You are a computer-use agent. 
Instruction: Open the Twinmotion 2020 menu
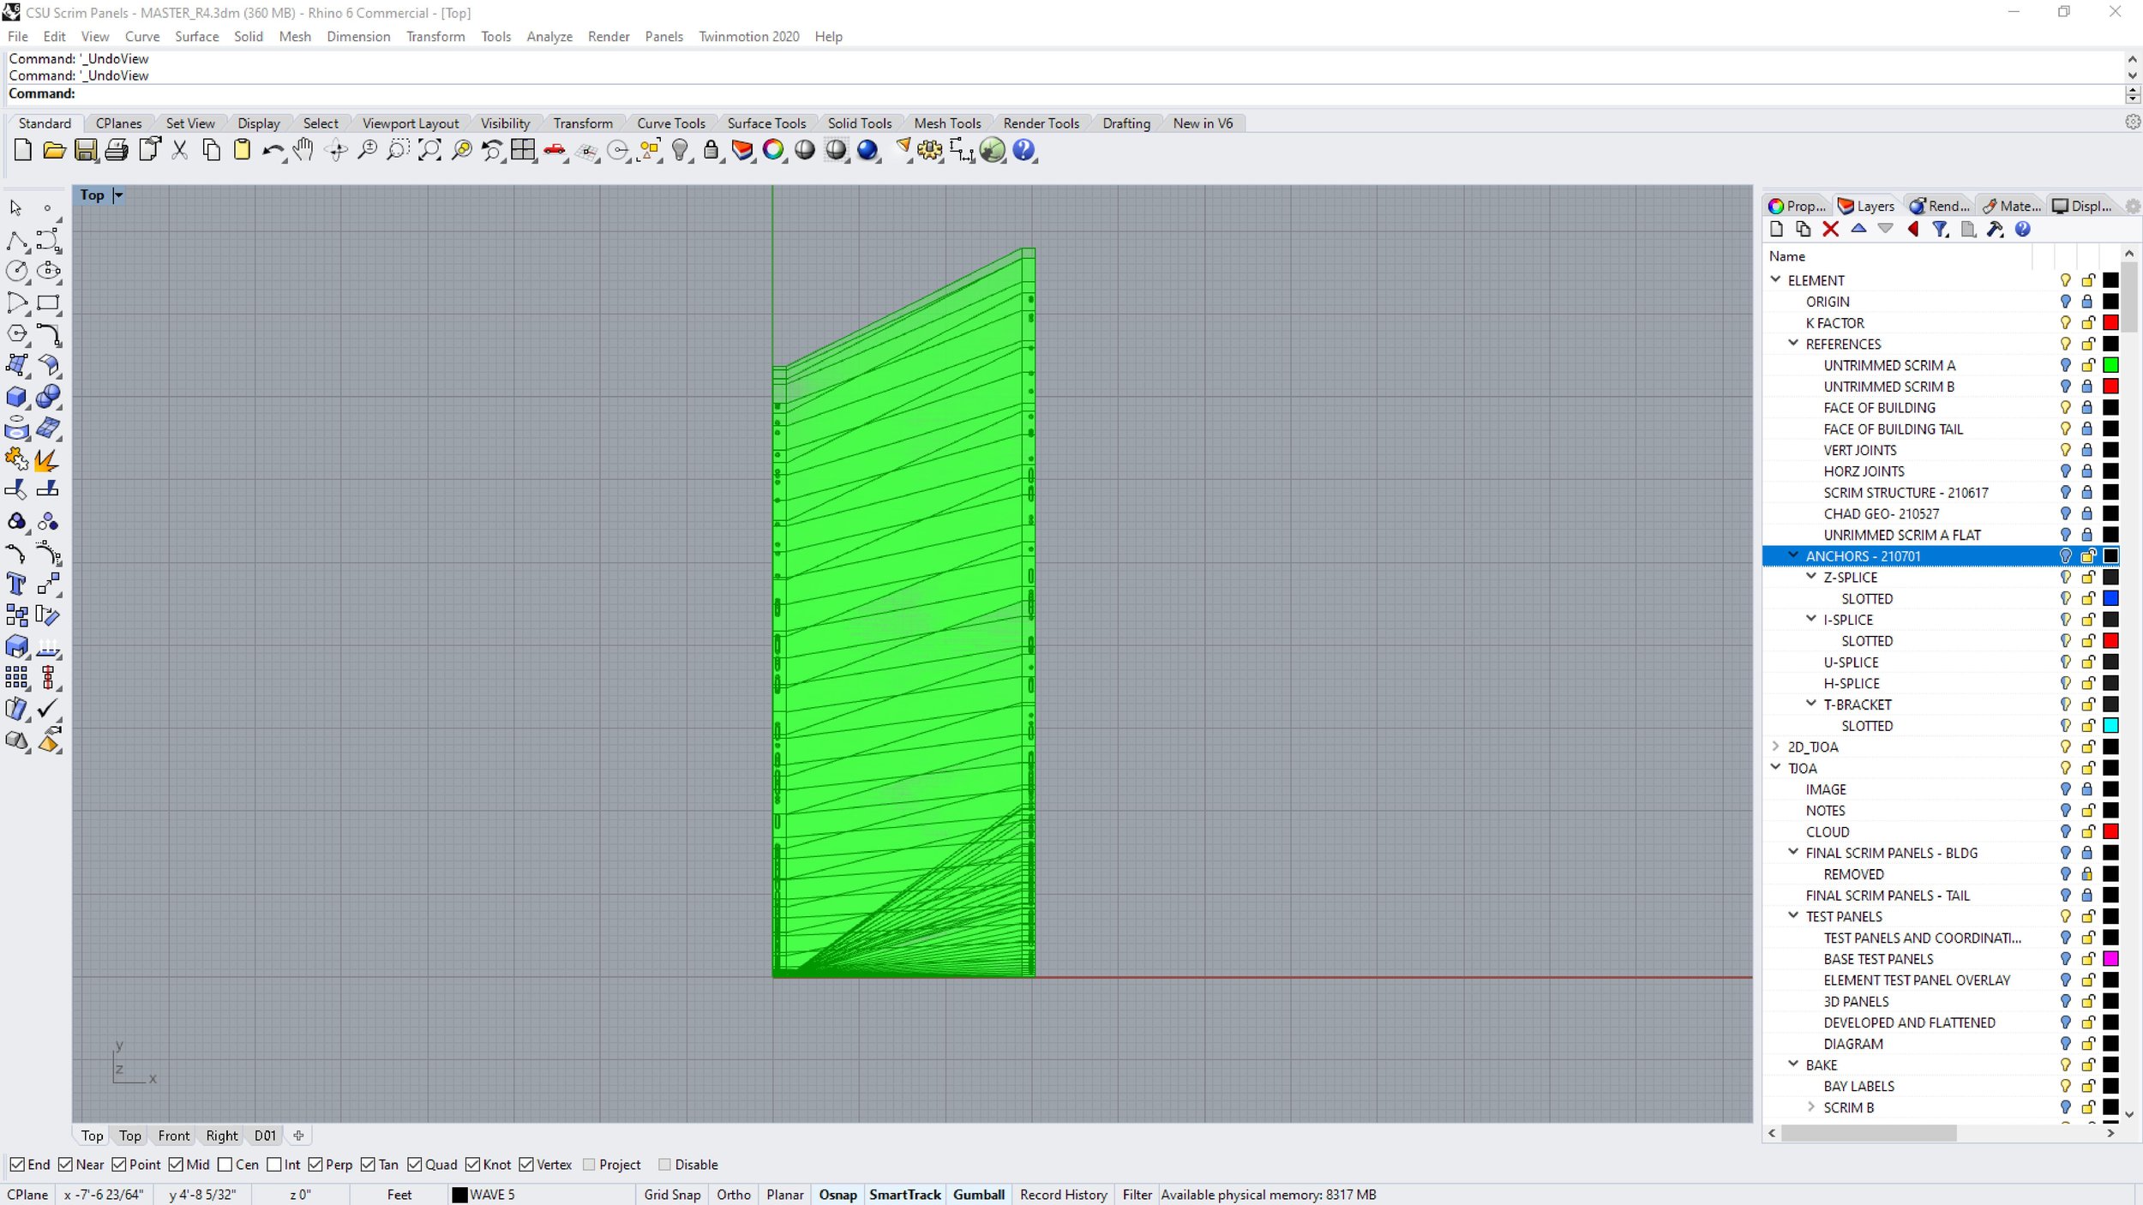point(748,36)
